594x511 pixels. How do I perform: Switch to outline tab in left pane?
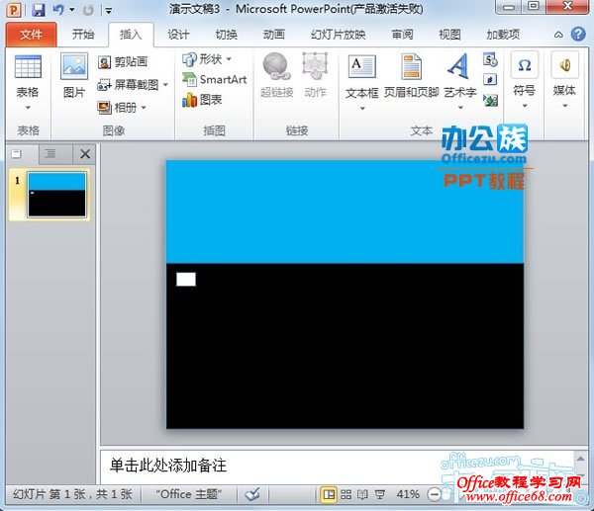pos(50,154)
